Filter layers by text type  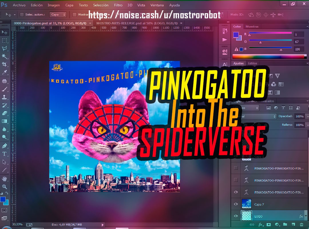[x=283, y=108]
